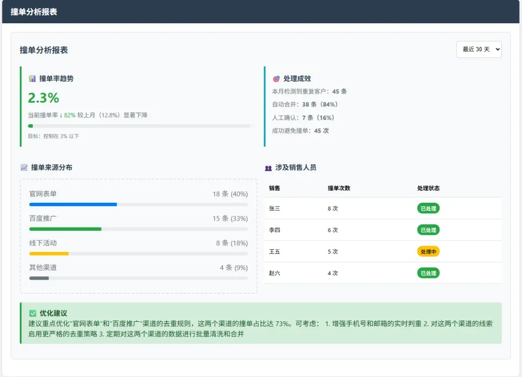This screenshot has width=522, height=377.
Task: Open the 最近 30 天 time range dropdown
Action: (x=478, y=49)
